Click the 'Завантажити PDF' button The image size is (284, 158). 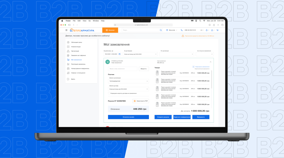coord(141,101)
